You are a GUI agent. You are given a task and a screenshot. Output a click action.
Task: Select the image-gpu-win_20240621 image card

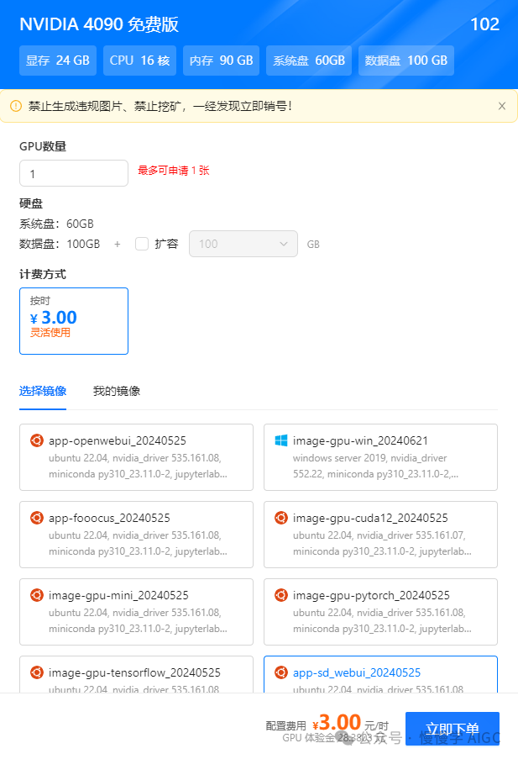(x=380, y=457)
